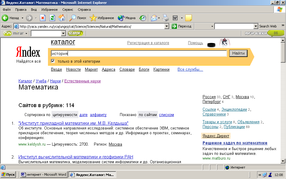Open the mirar menu dropdown arrow
This screenshot has height=179, width=286.
[x=26, y=33]
